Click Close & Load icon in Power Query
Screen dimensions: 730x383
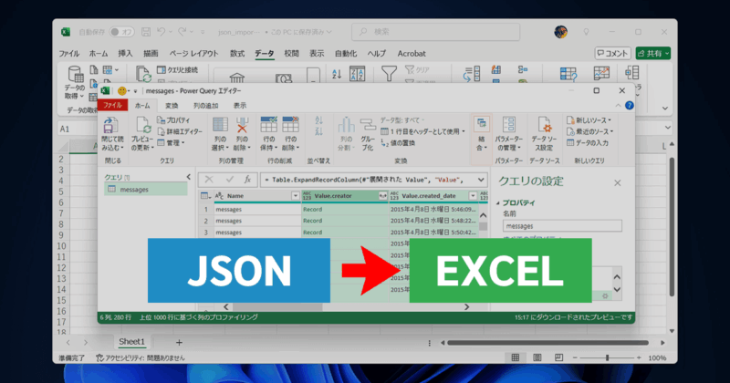(110, 125)
